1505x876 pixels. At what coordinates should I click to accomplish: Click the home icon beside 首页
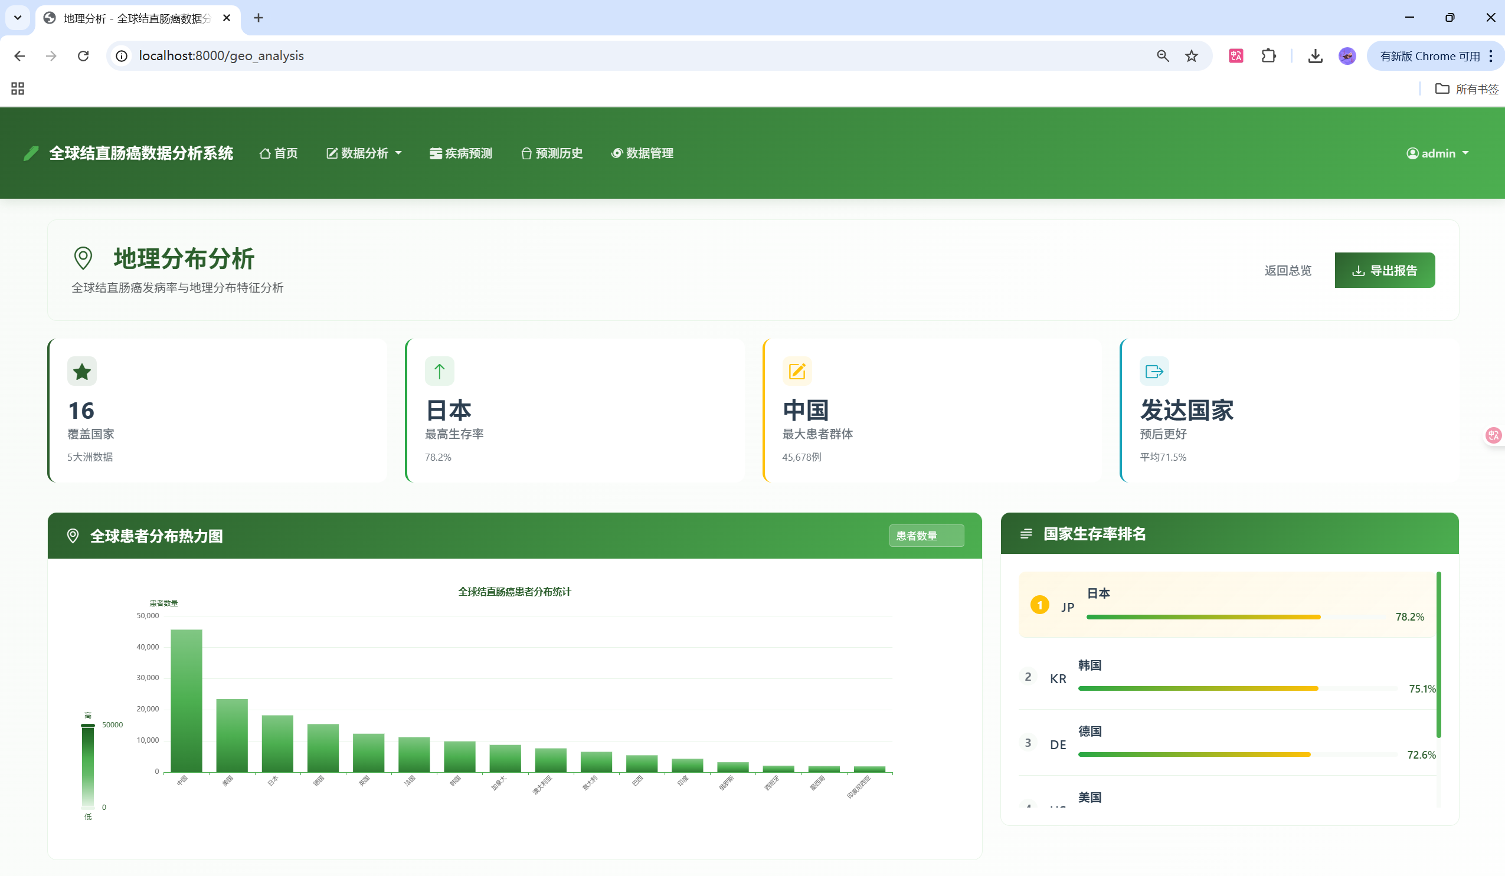(x=264, y=153)
